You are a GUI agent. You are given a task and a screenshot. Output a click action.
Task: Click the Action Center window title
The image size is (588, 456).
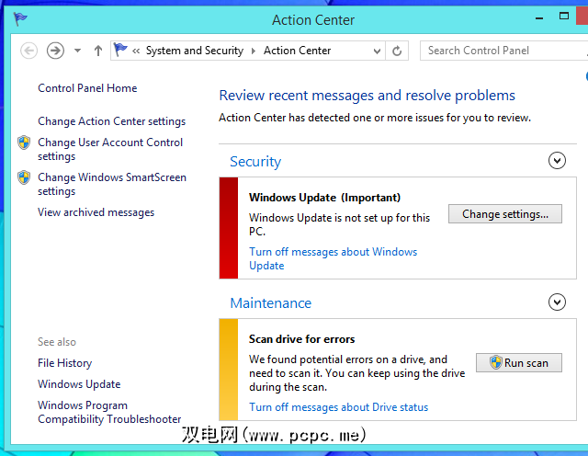pyautogui.click(x=313, y=20)
